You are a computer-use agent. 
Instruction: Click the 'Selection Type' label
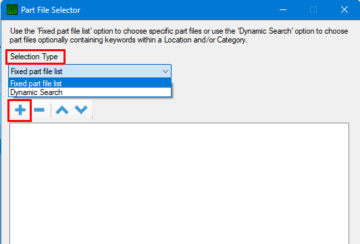pyautogui.click(x=34, y=57)
